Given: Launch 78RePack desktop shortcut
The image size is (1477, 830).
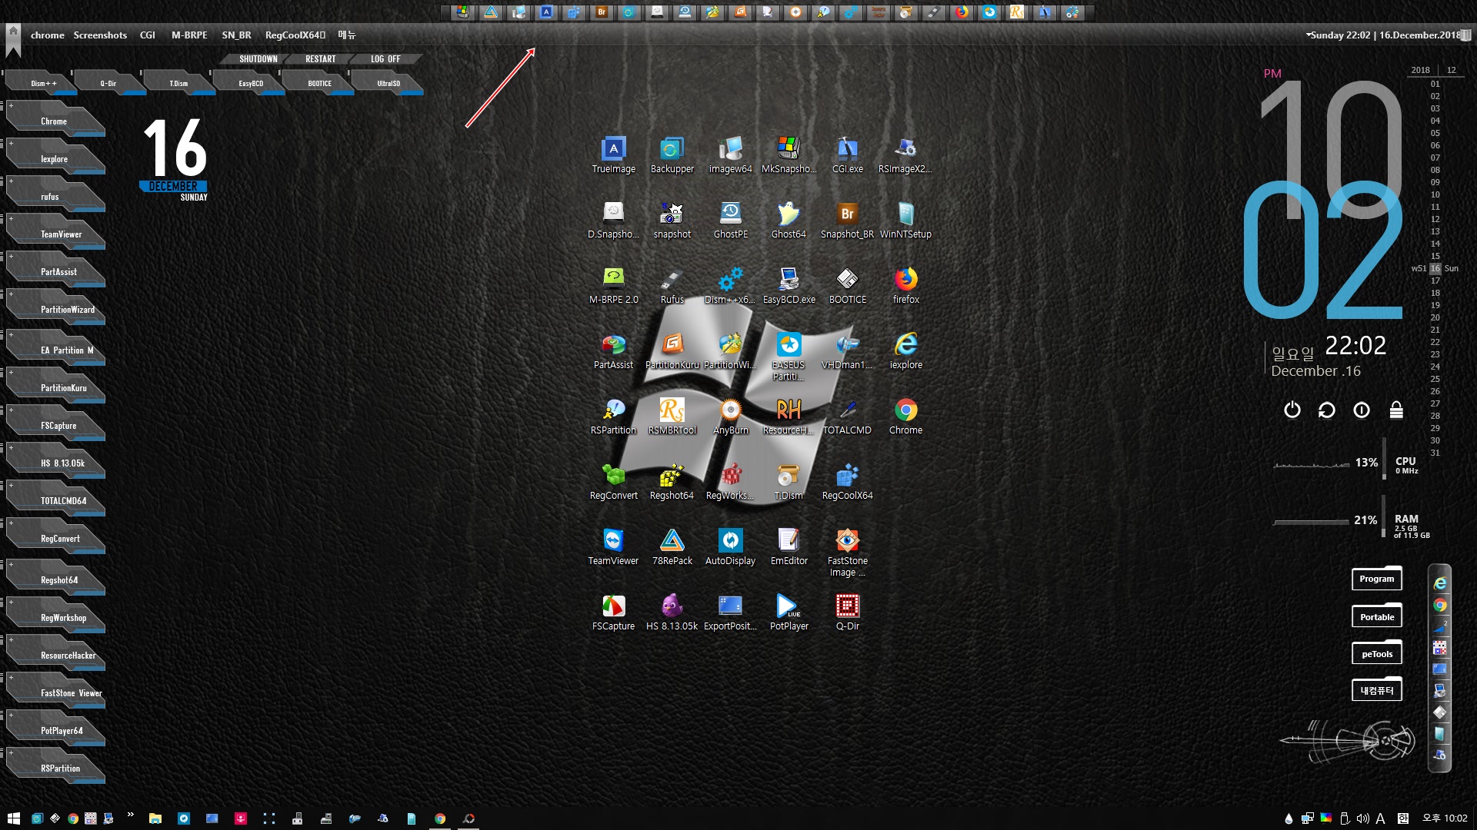Looking at the screenshot, I should [x=672, y=546].
